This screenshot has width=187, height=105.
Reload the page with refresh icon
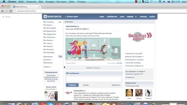pyautogui.click(x=11, y=11)
